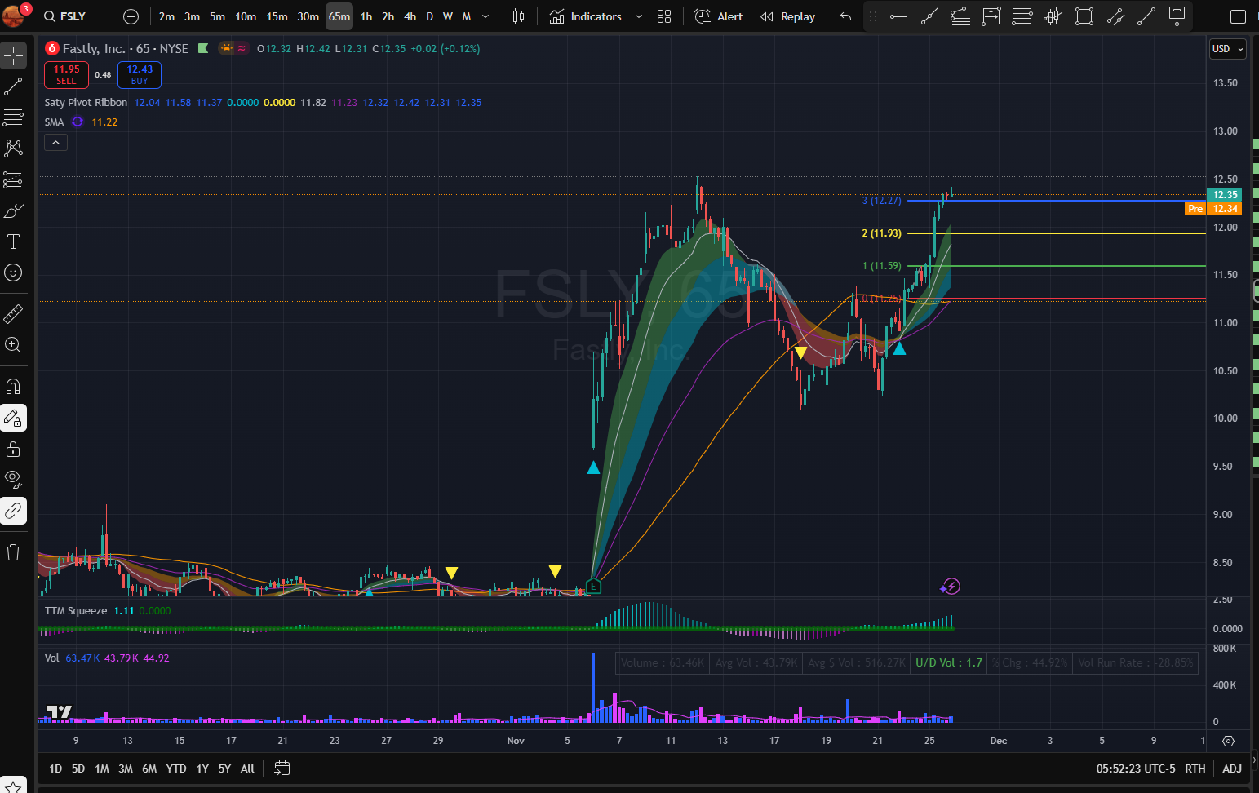Select text callout tool in favorites toolbar

pos(1177,16)
